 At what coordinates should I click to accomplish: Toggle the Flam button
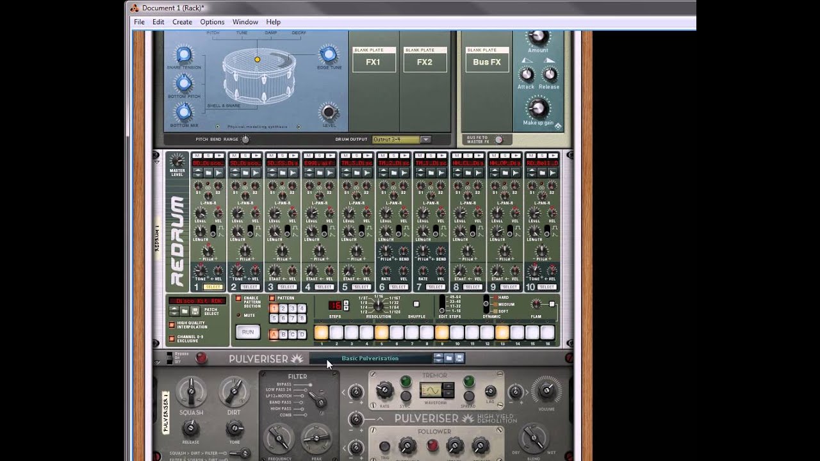coord(552,304)
